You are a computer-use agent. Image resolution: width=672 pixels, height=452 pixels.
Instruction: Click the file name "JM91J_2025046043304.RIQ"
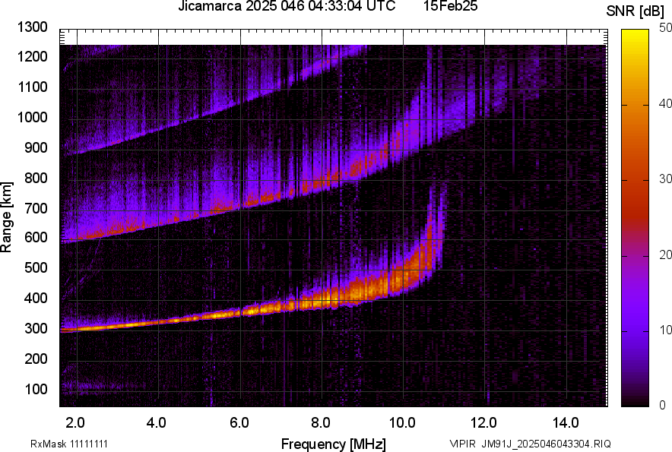point(546,444)
